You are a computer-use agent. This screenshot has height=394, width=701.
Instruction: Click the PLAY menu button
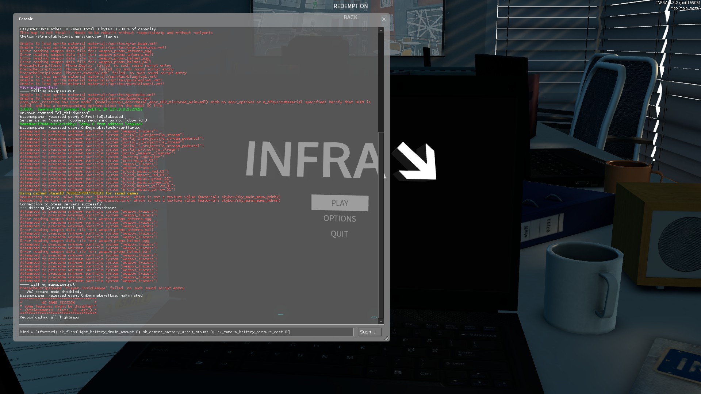click(340, 203)
